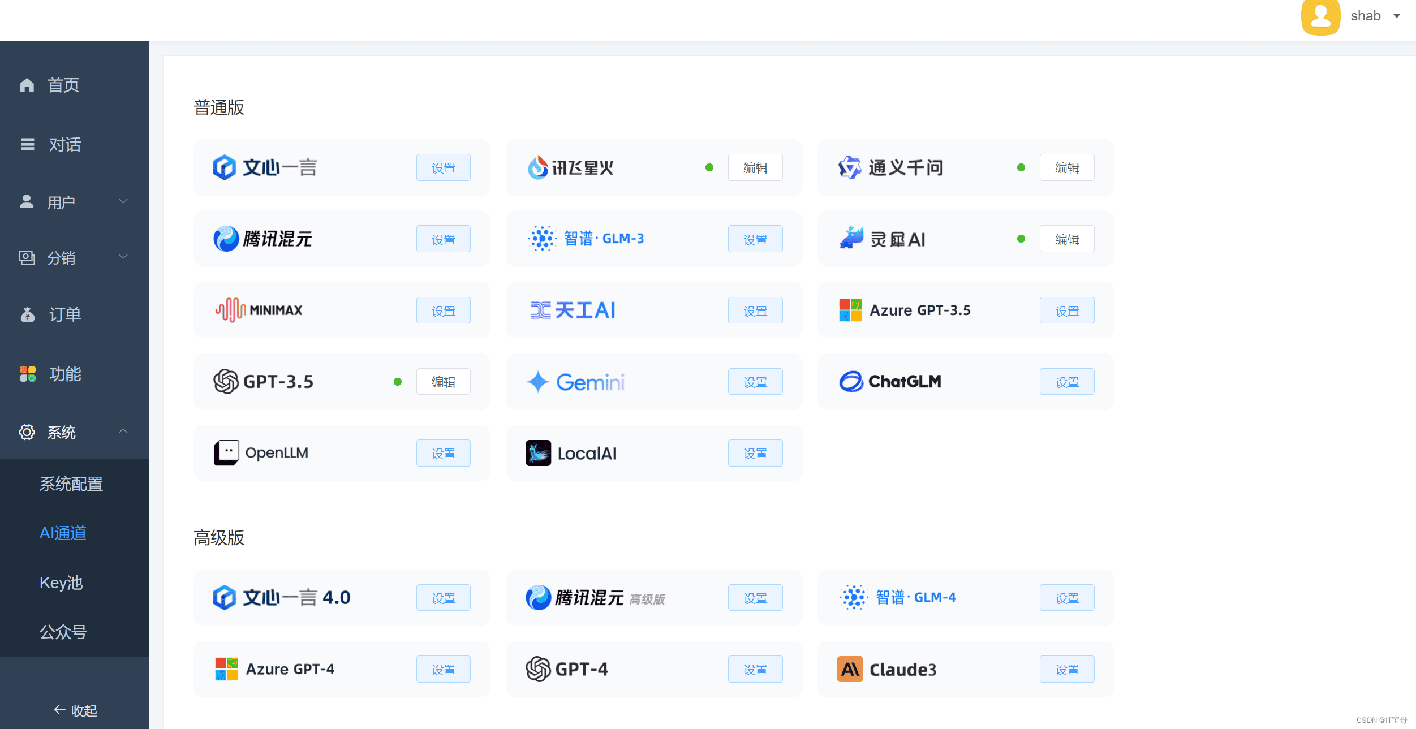Screen dimensions: 1416x729
Task: Select 系统配置 submenu item
Action: point(71,484)
